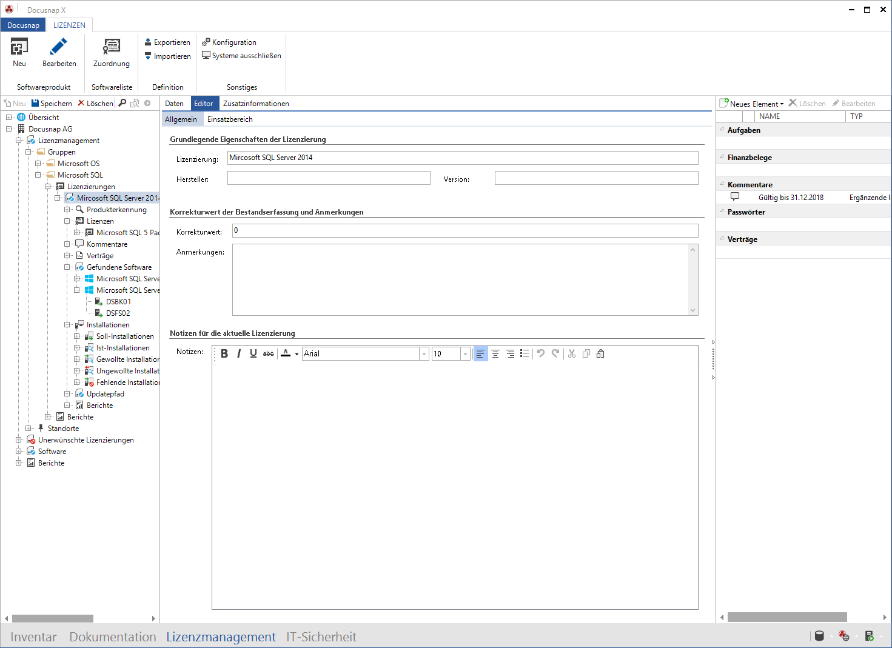Click into the Version field
This screenshot has height=648, width=892.
point(597,178)
